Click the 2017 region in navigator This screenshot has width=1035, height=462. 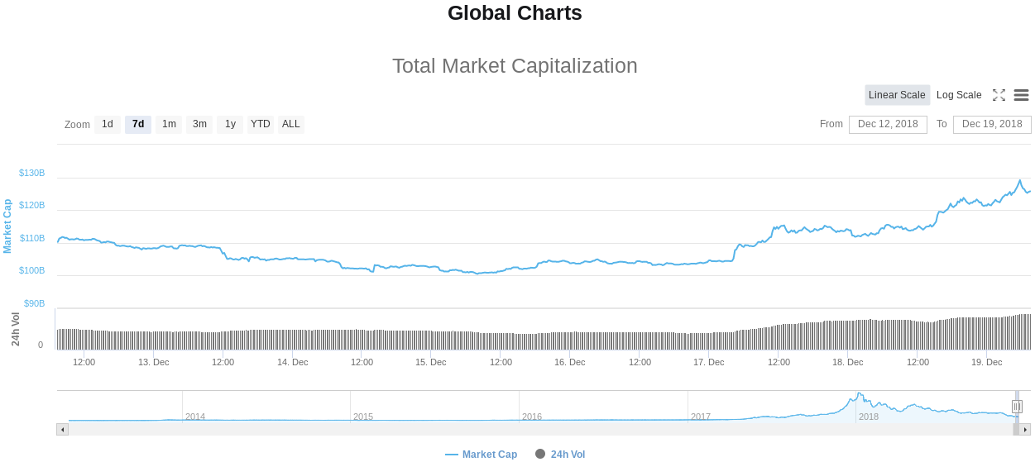[771, 407]
